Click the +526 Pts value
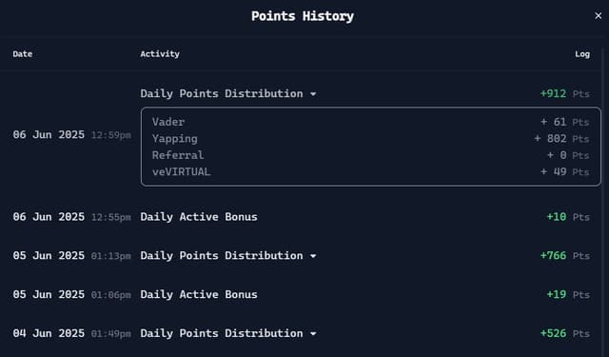Image resolution: width=609 pixels, height=357 pixels. 564,333
